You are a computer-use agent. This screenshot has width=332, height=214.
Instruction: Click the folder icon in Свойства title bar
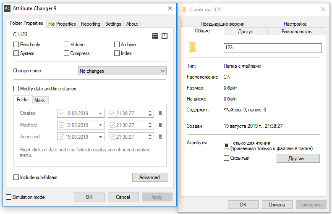(x=184, y=9)
